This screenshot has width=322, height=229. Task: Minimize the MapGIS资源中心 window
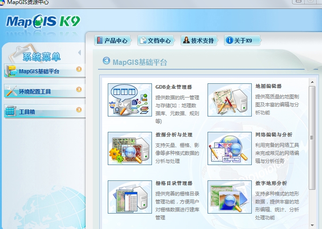(299, 1)
